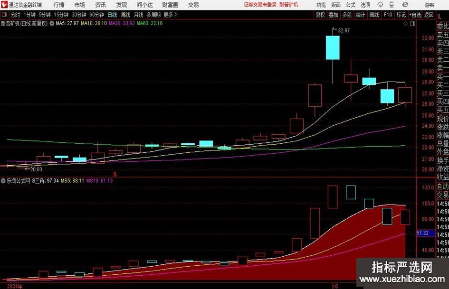
Task: Open the 公式 menu
Action: coord(350,5)
